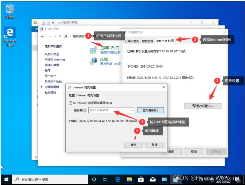Click the 日期和时间 calendar clock icon
The height and width of the screenshot is (185, 245).
(x=94, y=50)
